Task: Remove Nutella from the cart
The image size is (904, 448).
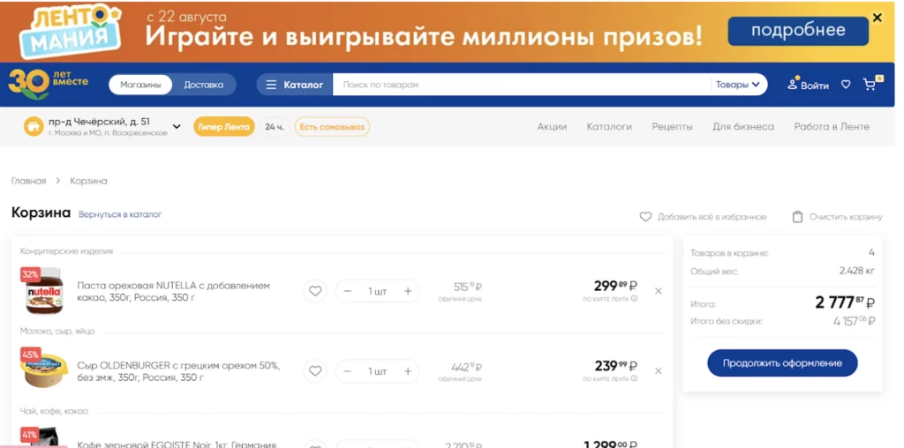Action: coord(659,291)
